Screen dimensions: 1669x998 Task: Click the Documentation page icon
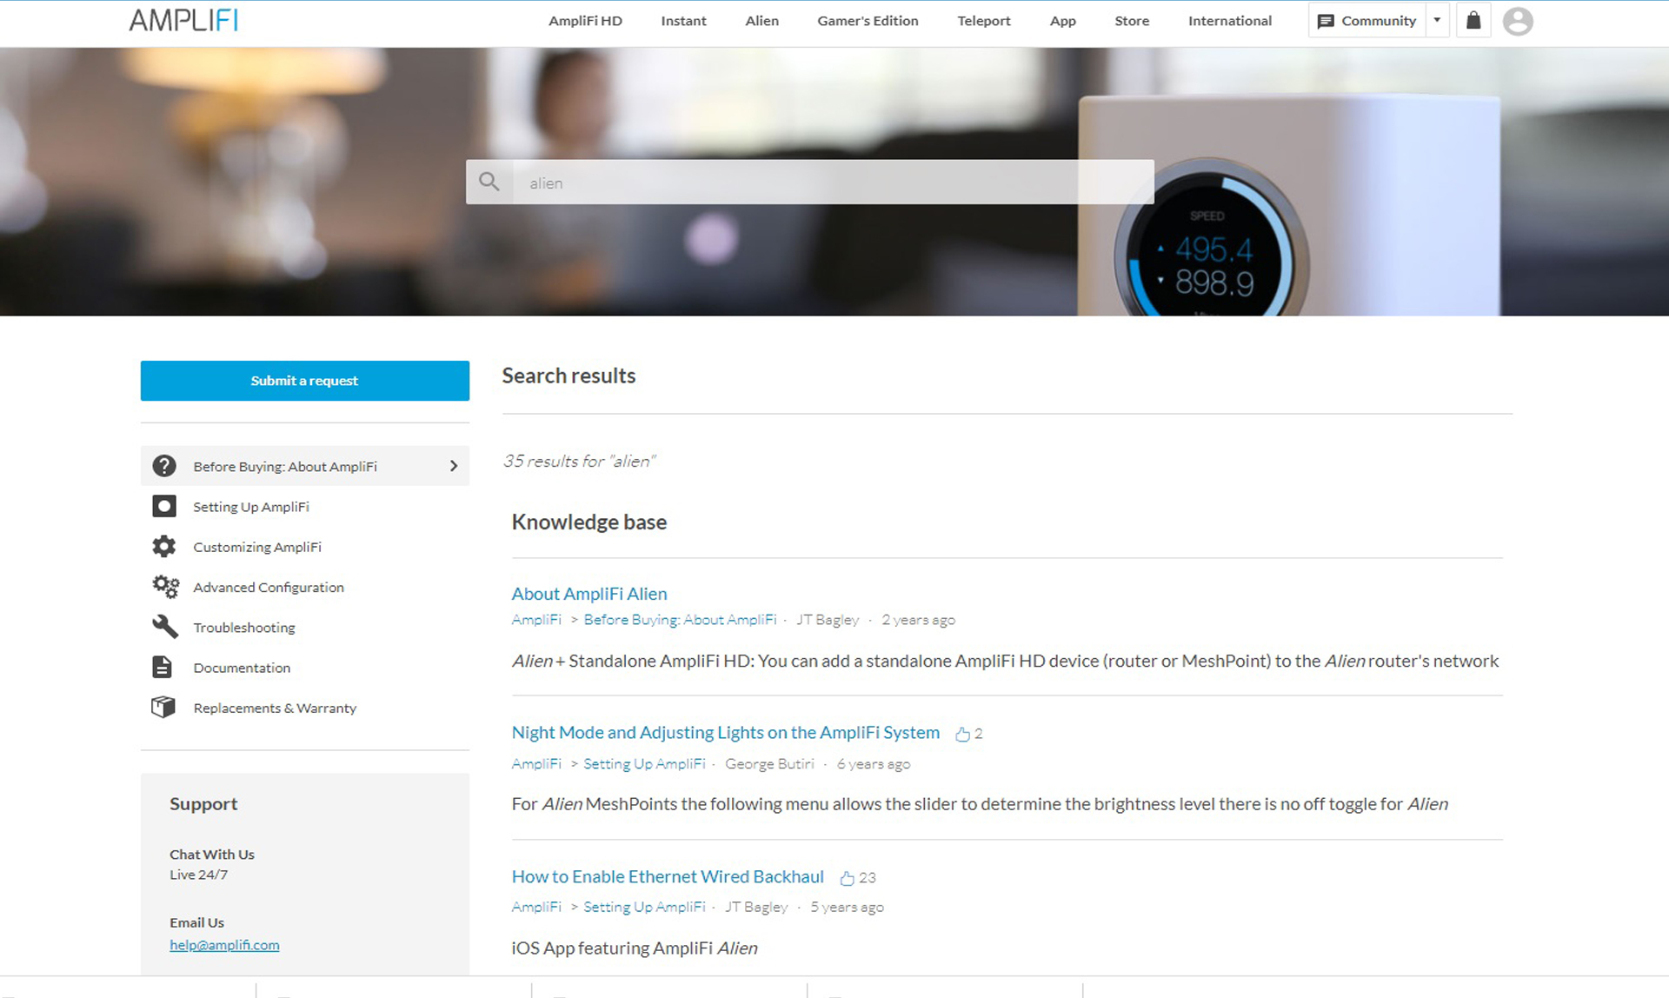[163, 667]
